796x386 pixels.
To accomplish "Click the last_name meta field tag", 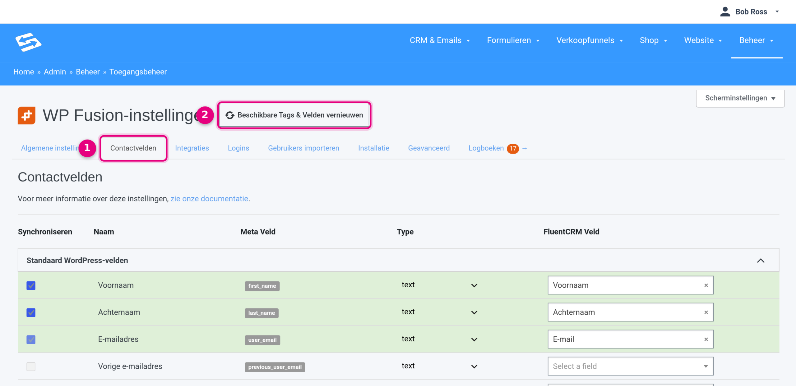I will tap(261, 313).
